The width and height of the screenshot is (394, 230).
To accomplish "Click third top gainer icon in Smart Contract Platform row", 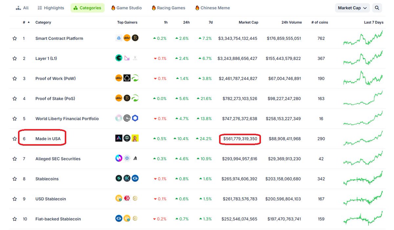I will tap(135, 38).
